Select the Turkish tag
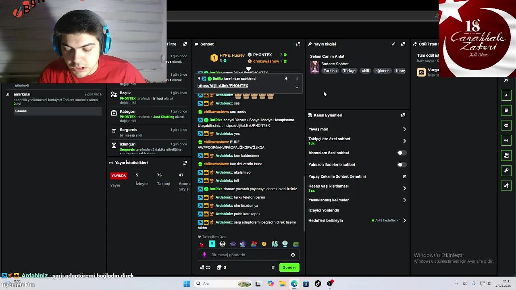The image size is (516, 290). coord(330,71)
